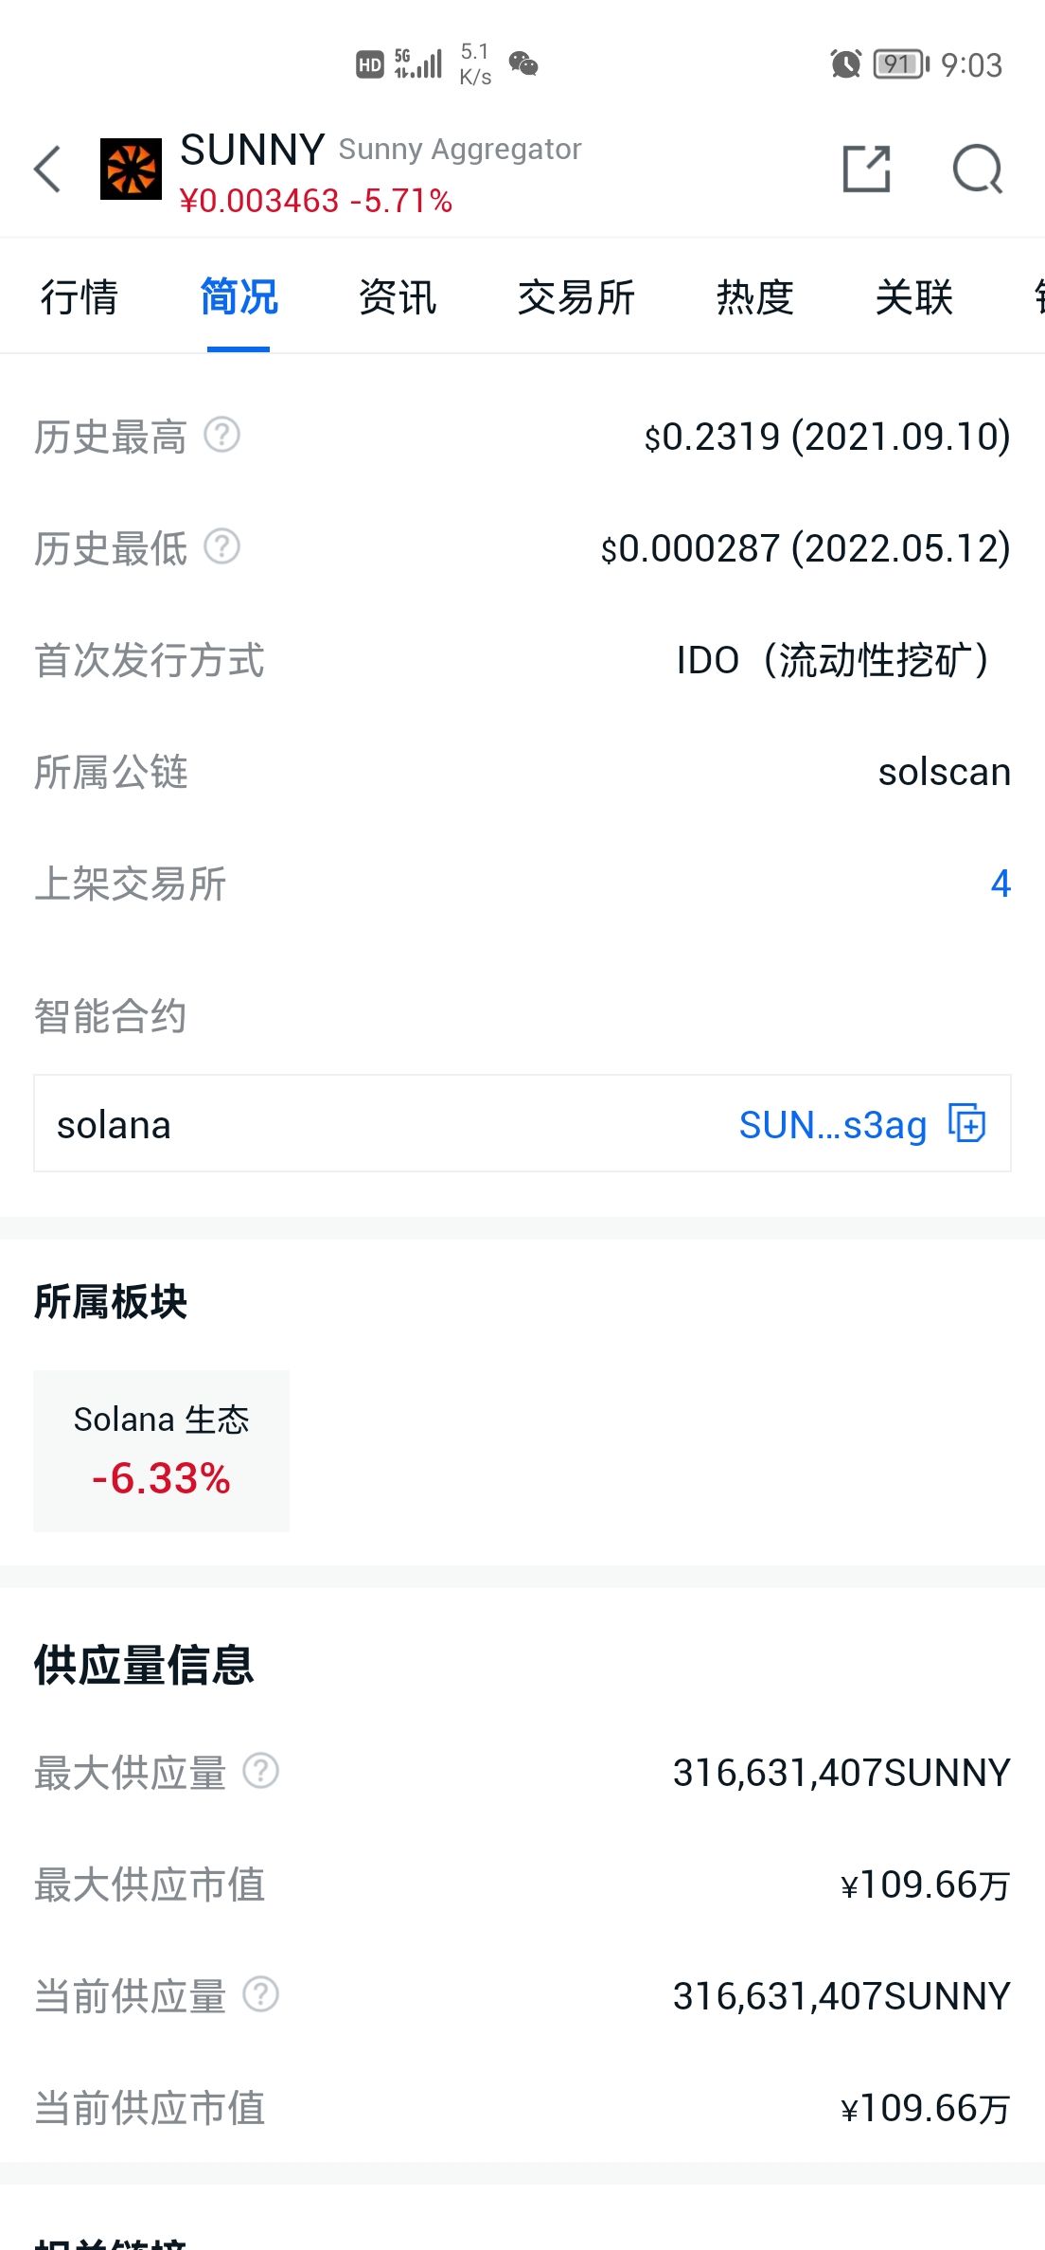This screenshot has width=1045, height=2250.
Task: Copy the solana contract address
Action: tap(967, 1124)
